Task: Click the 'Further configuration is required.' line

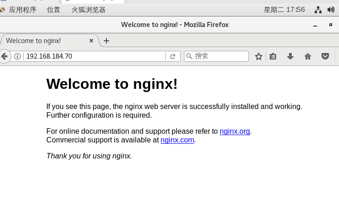Action: pyautogui.click(x=99, y=115)
